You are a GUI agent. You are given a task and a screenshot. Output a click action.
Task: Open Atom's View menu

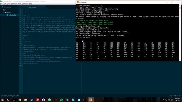pyautogui.click(x=9, y=4)
